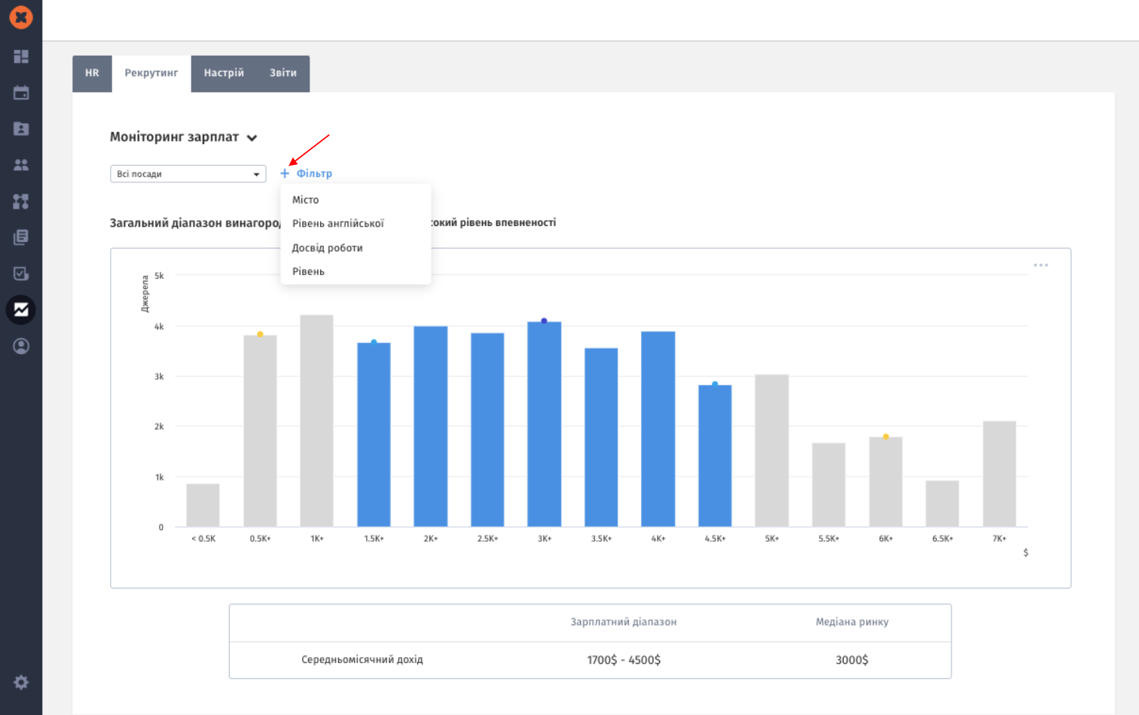
Task: Switch to the HR tab
Action: [x=92, y=73]
